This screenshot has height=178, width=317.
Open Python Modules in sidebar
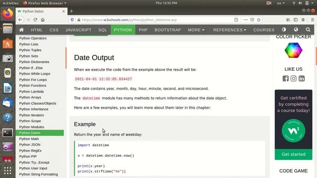point(32,127)
